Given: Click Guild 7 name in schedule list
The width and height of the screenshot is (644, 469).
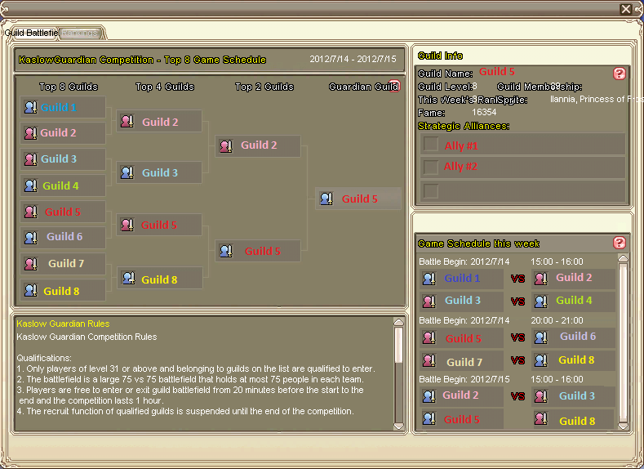Looking at the screenshot, I should pyautogui.click(x=464, y=362).
